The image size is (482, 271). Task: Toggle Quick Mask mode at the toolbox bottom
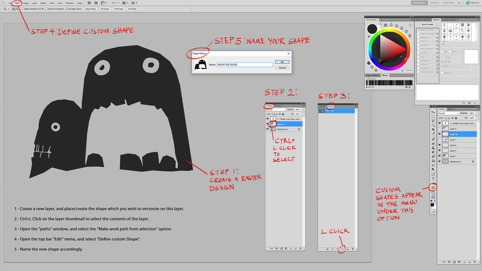tap(433, 211)
